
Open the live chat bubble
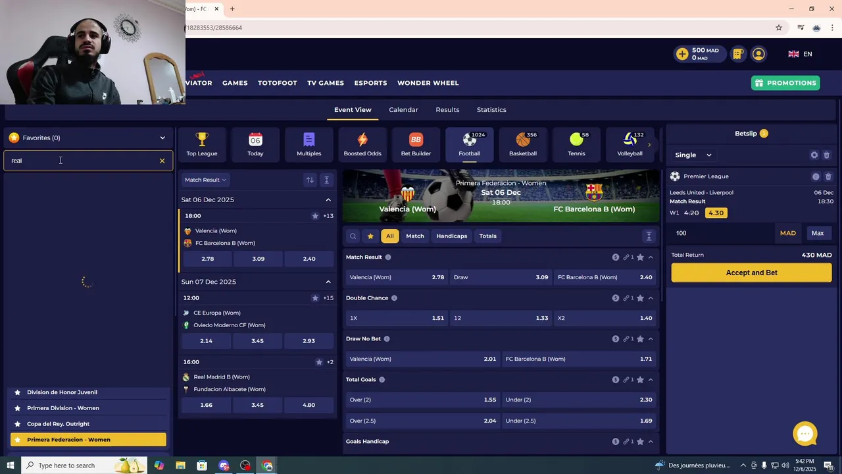click(805, 434)
